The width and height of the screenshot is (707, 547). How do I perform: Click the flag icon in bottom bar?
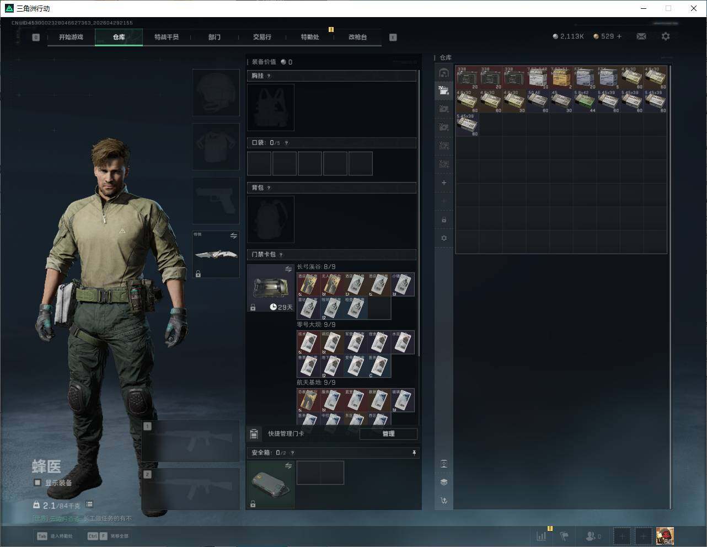(x=564, y=536)
